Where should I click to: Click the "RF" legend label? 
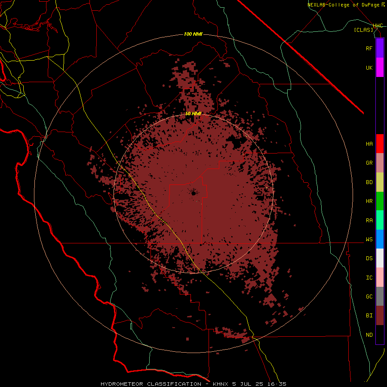coord(369,48)
